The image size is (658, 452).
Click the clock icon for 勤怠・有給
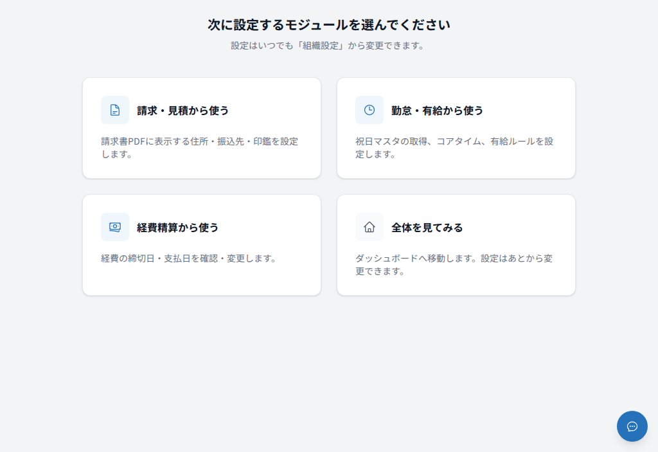[x=369, y=110]
